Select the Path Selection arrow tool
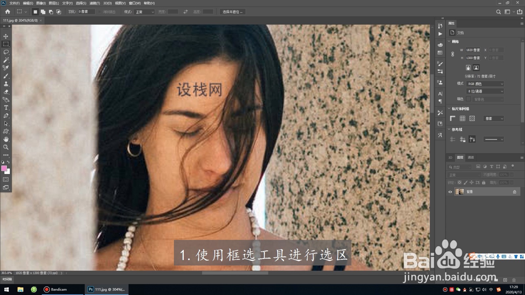The width and height of the screenshot is (525, 295). point(6,124)
